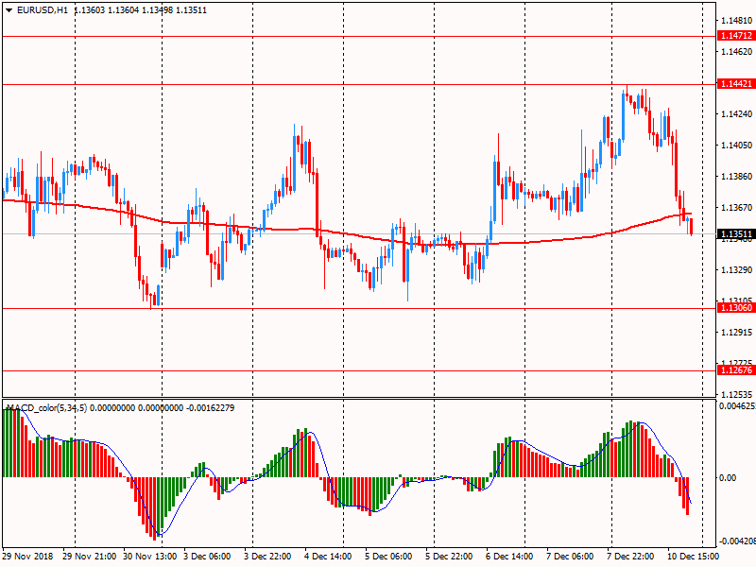Click the 6 Dec 14:00 time label
This screenshot has width=756, height=567.
pos(509,557)
